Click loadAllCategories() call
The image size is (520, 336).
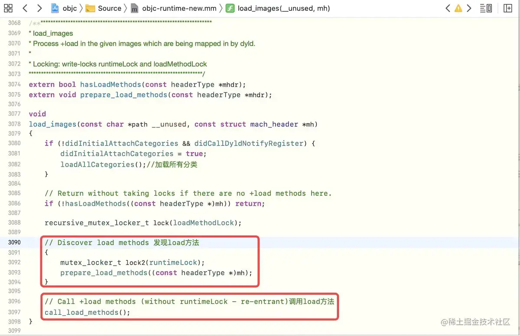pos(103,164)
